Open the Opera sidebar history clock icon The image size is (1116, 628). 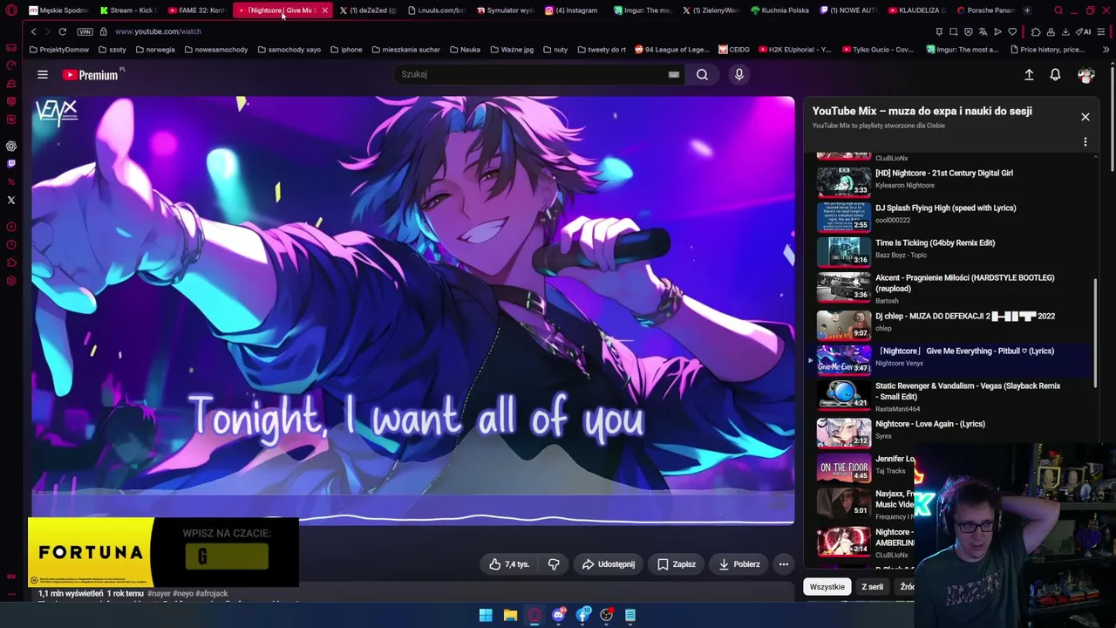tap(11, 245)
